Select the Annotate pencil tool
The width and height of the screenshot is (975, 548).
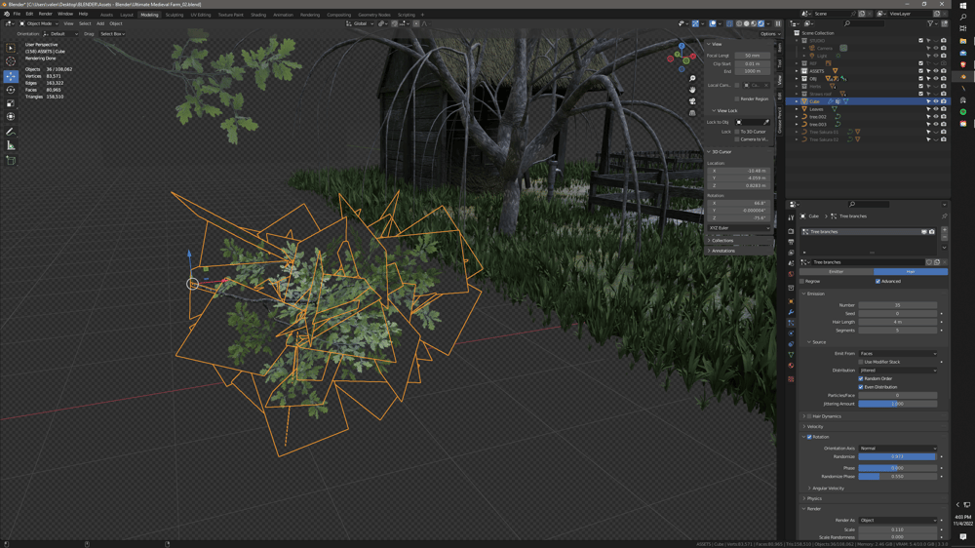pyautogui.click(x=11, y=132)
